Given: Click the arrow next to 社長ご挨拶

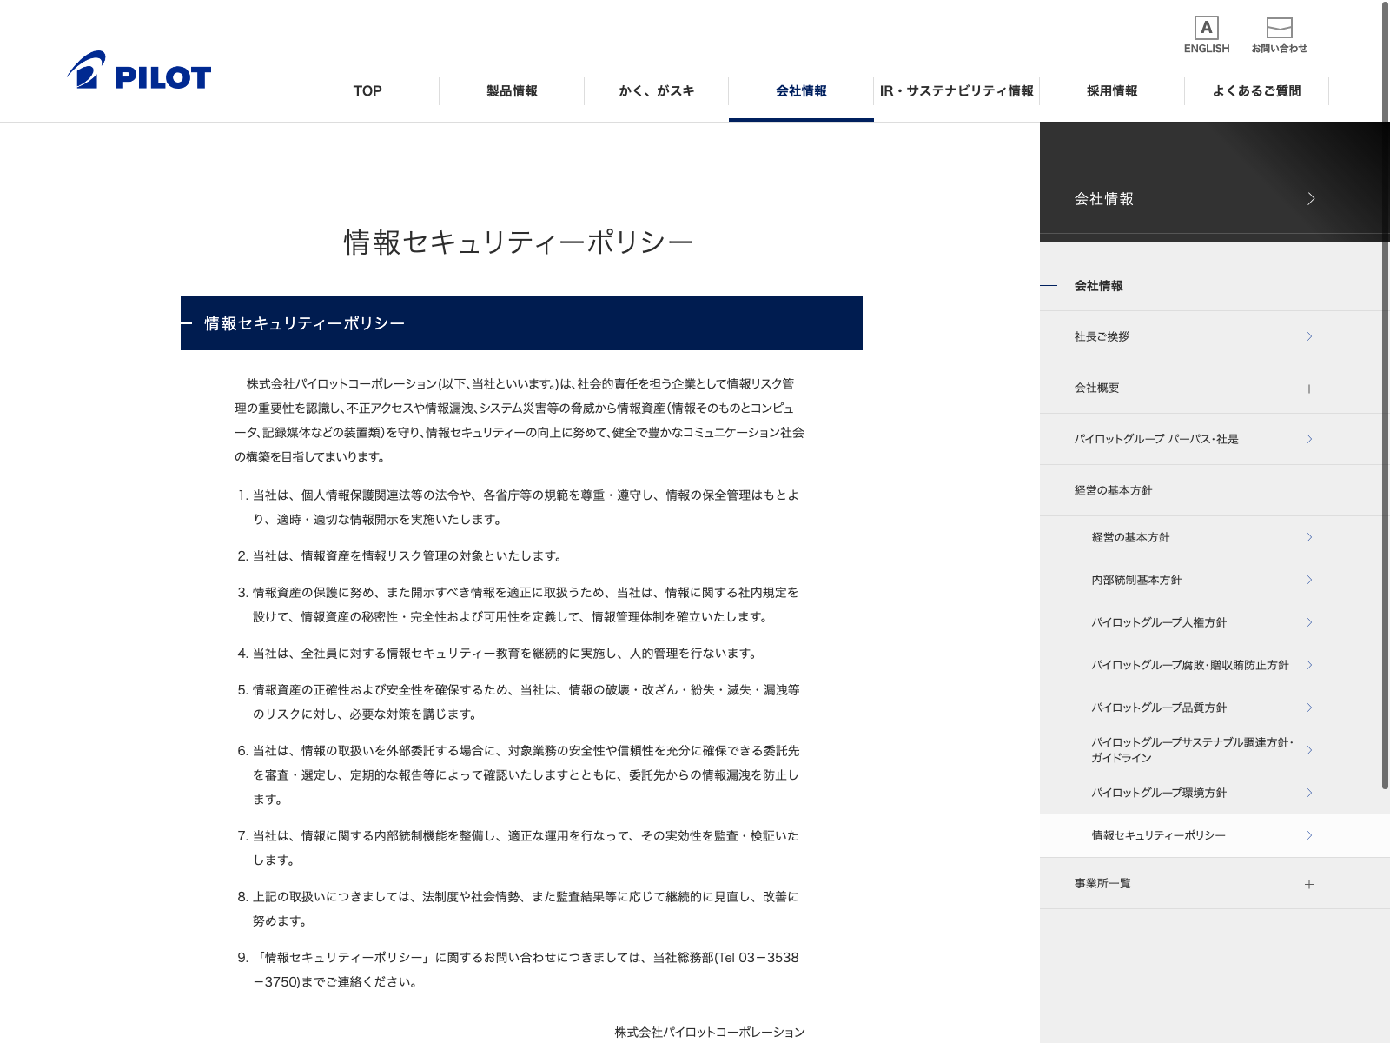Looking at the screenshot, I should [1309, 336].
